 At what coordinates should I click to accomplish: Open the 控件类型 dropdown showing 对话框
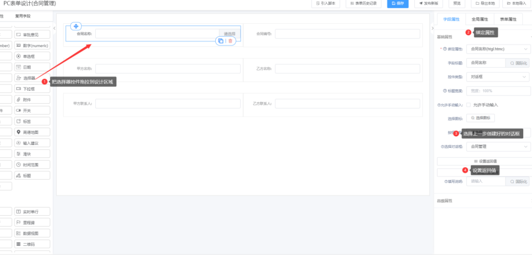click(x=498, y=77)
